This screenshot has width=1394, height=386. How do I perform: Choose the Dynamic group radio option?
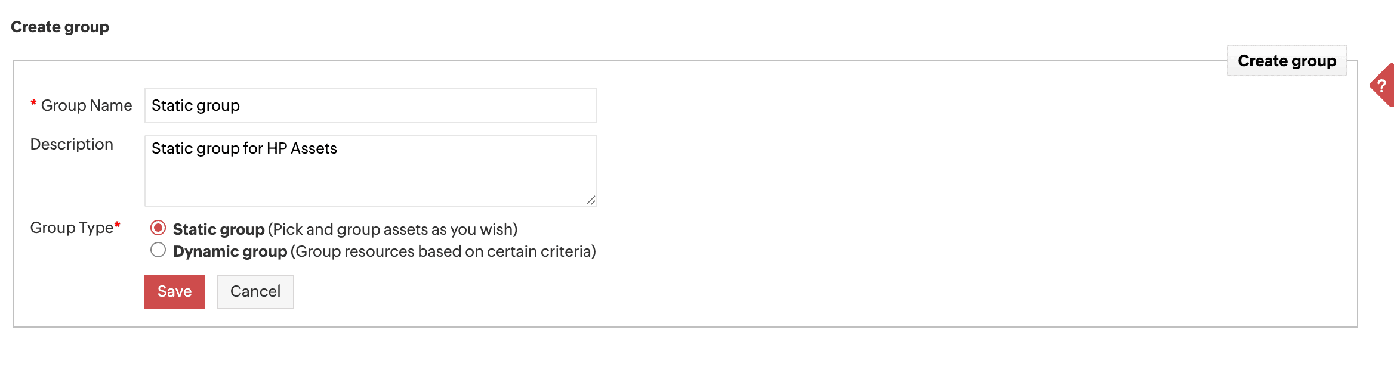158,250
